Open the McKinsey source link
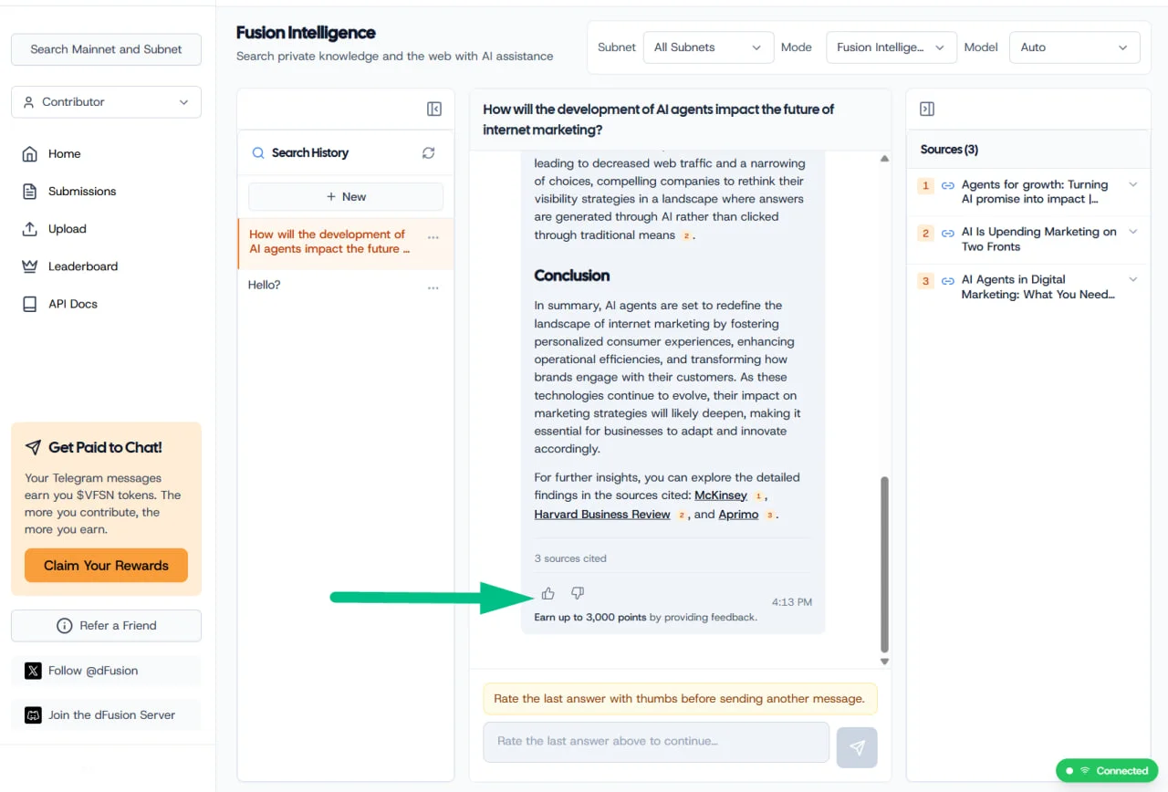Image resolution: width=1168 pixels, height=792 pixels. click(721, 495)
